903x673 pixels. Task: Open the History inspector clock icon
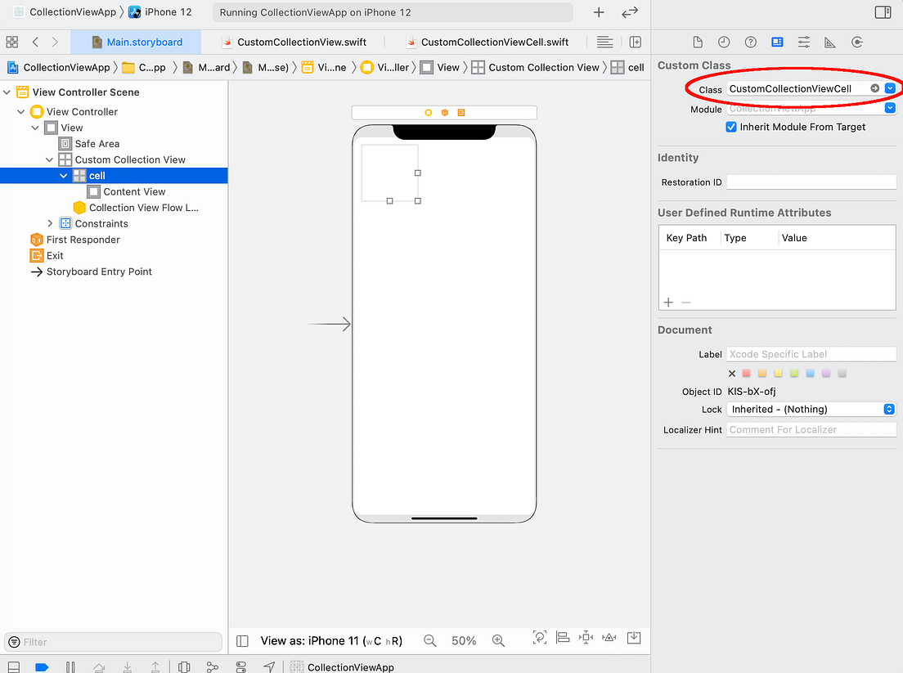point(724,42)
